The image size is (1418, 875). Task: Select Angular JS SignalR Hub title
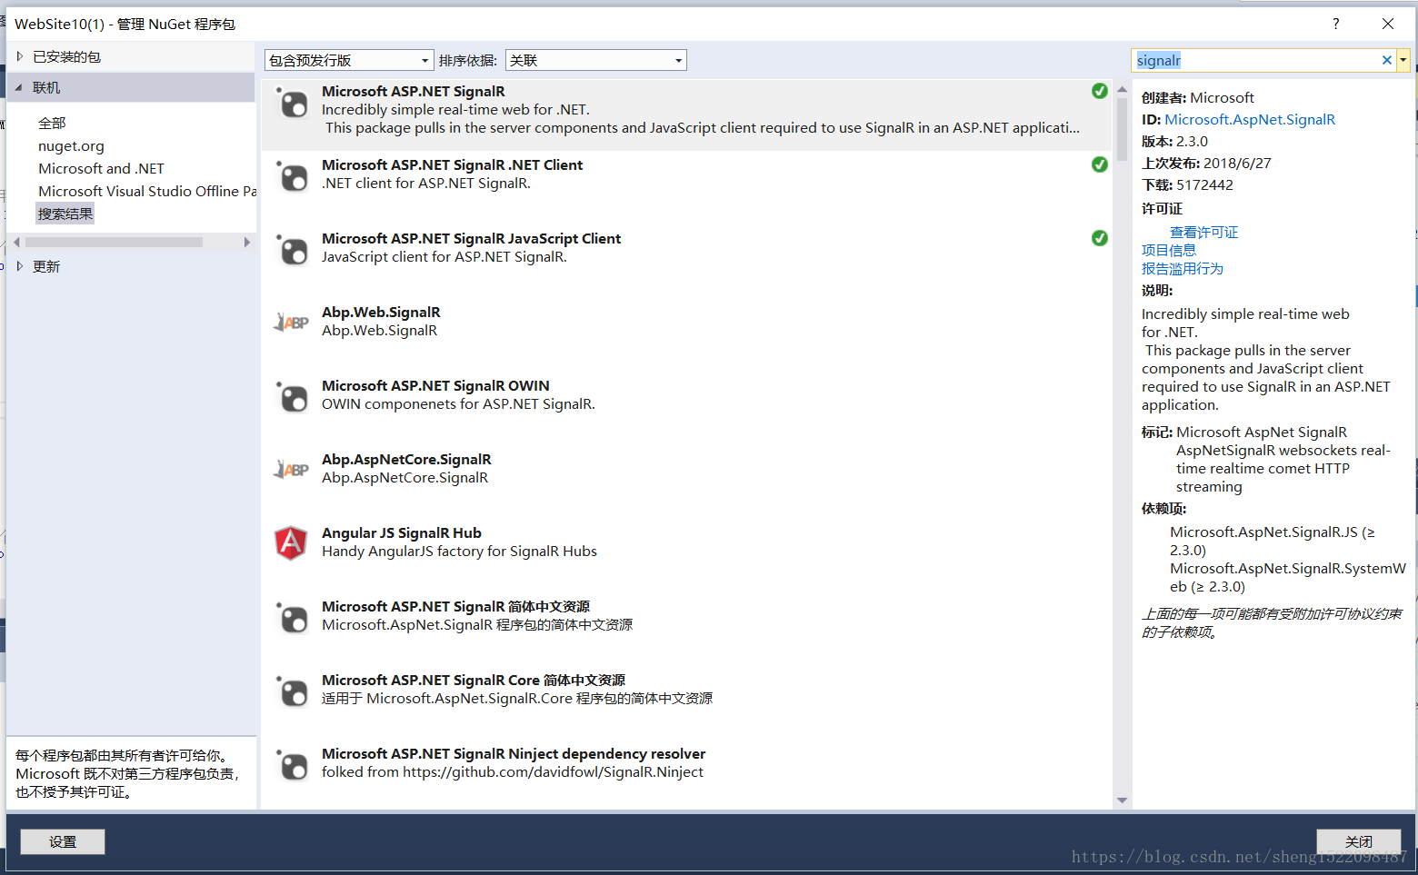(402, 532)
